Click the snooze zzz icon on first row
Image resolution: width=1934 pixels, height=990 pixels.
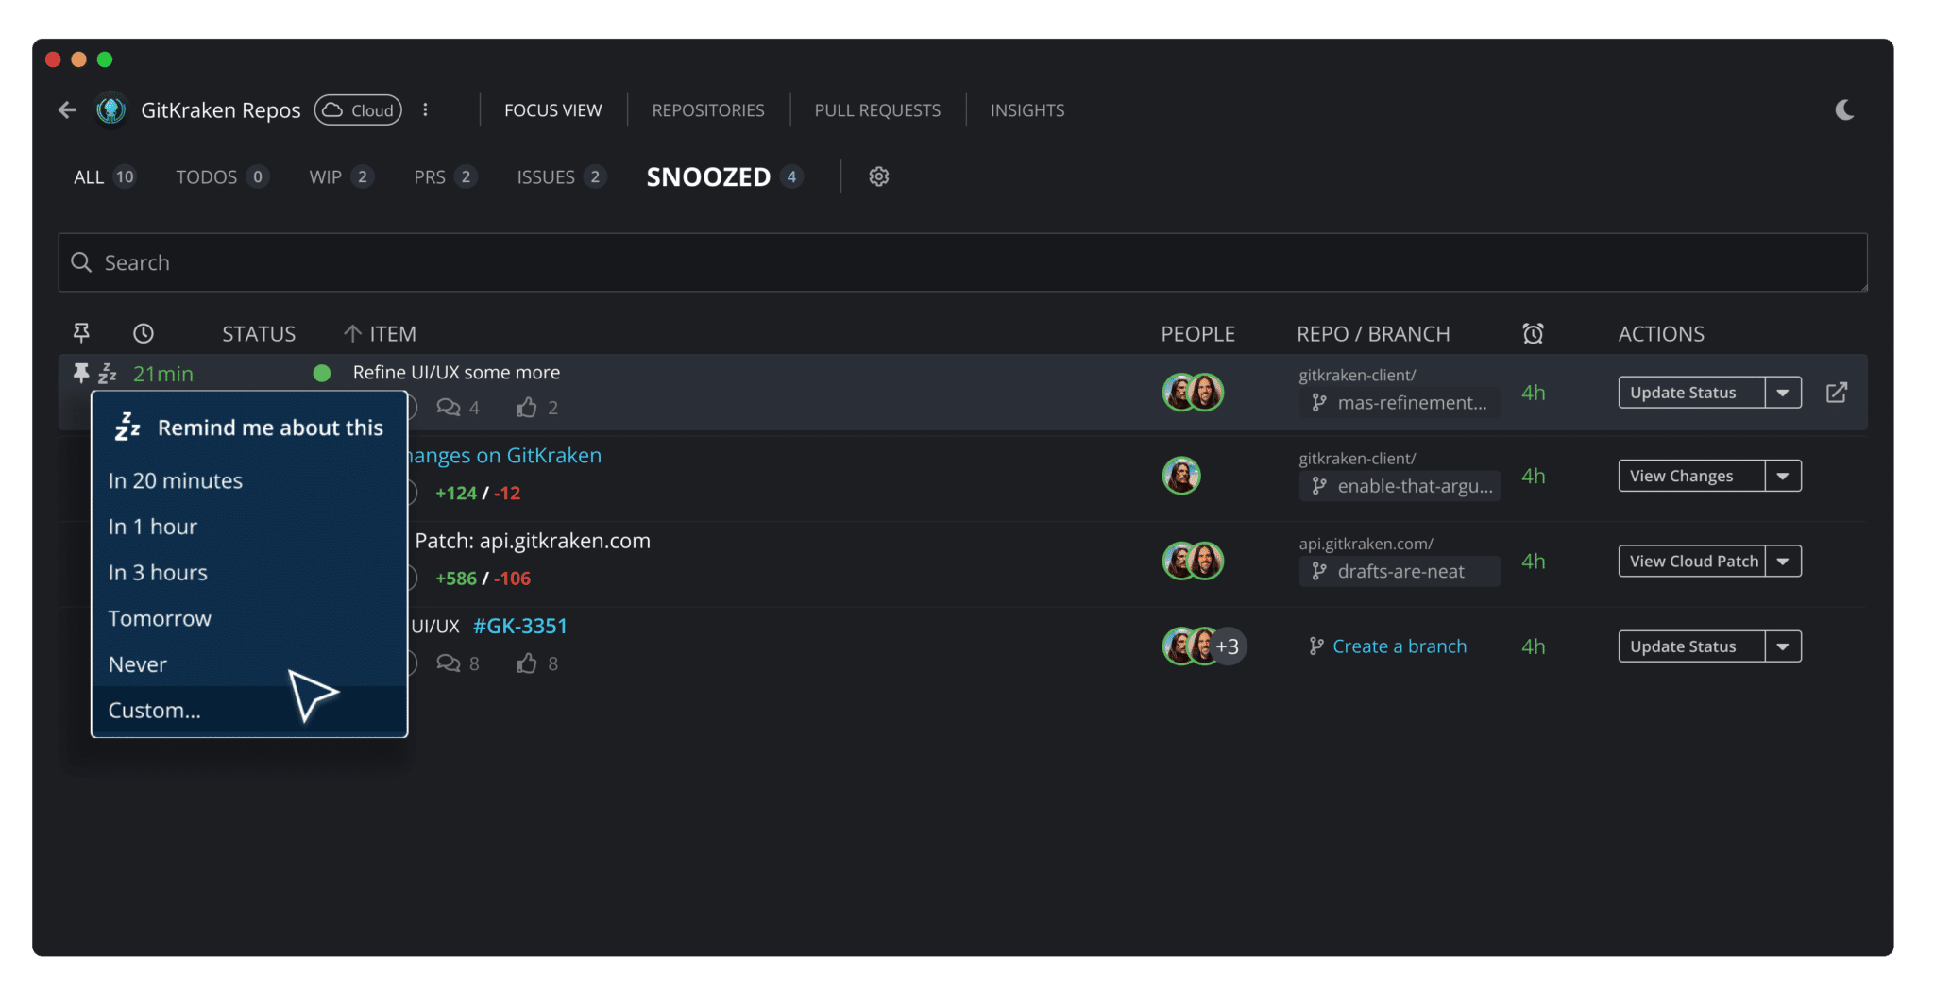108,374
